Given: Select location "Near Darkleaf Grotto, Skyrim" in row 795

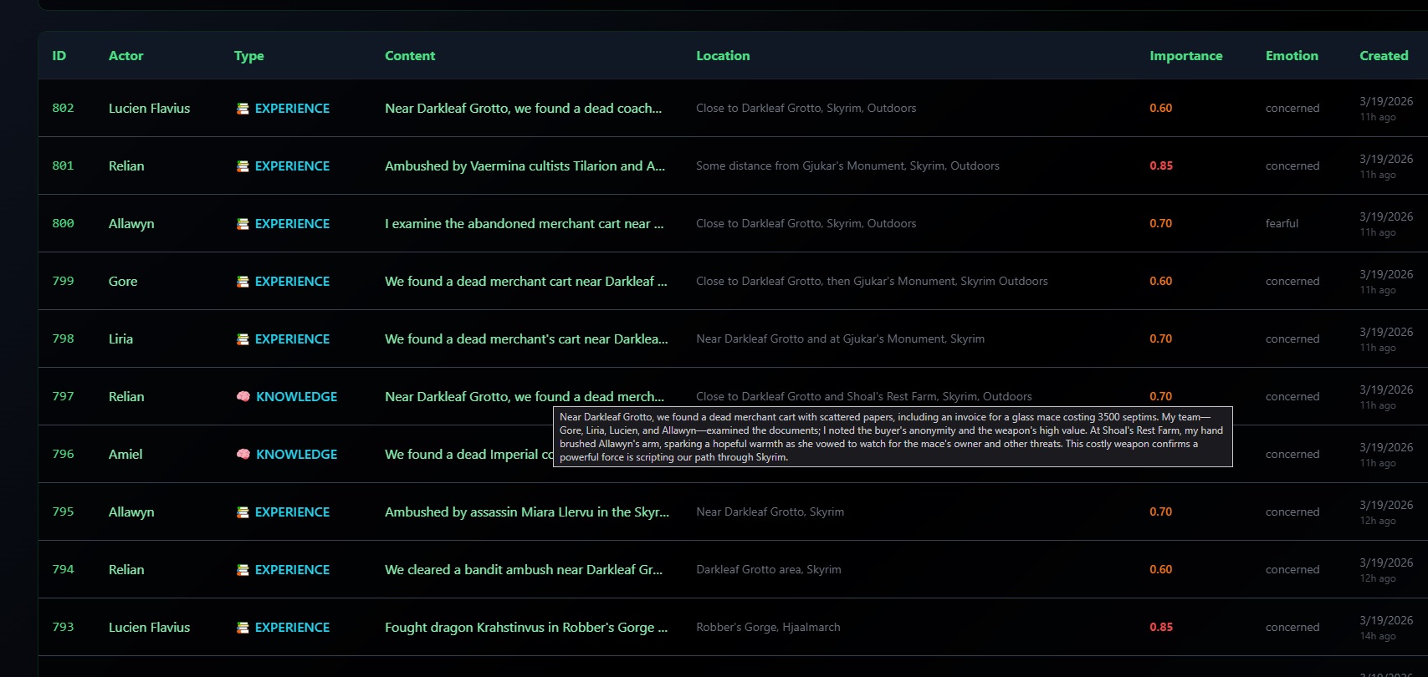Looking at the screenshot, I should tap(770, 512).
